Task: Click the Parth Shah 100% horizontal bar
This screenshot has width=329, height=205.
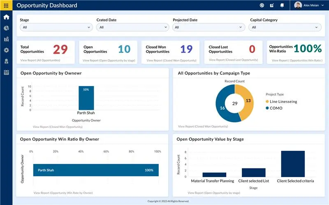Action: 96,170
